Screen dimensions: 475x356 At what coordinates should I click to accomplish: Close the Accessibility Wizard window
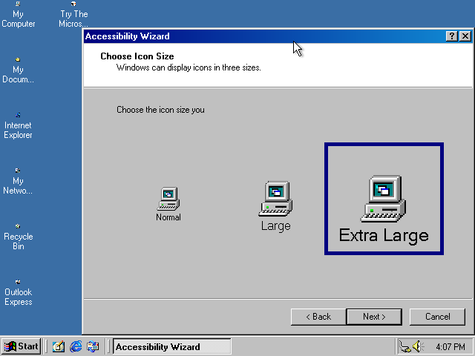coord(465,36)
